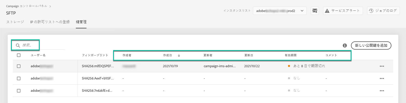Open more actions for the SHA256:mlfDQSPEF key
406x103 pixels.
pos(382,66)
